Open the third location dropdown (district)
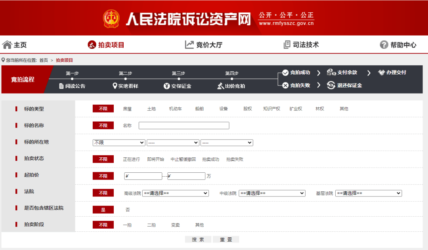This screenshot has height=250, width=428. coord(227,143)
